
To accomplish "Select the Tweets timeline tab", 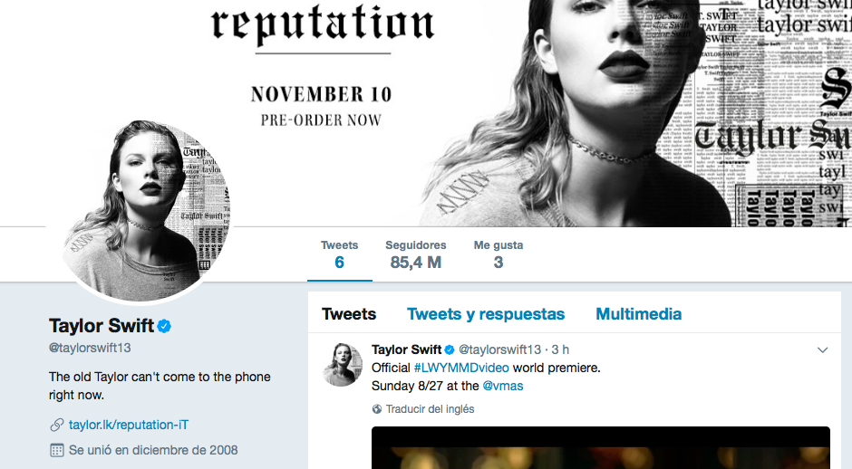I will tap(349, 314).
